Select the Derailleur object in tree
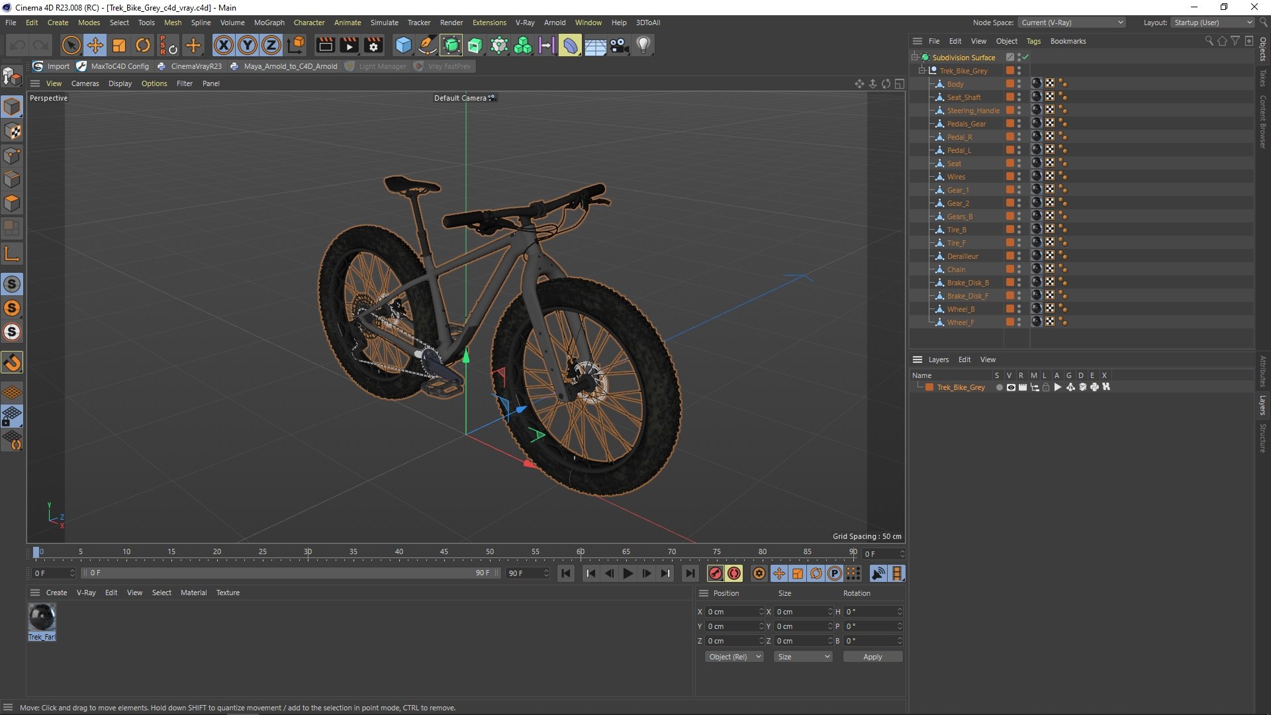 click(962, 256)
